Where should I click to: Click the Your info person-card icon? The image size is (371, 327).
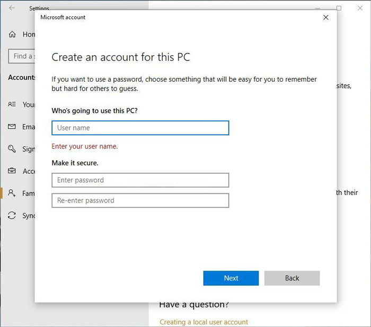tap(12, 104)
